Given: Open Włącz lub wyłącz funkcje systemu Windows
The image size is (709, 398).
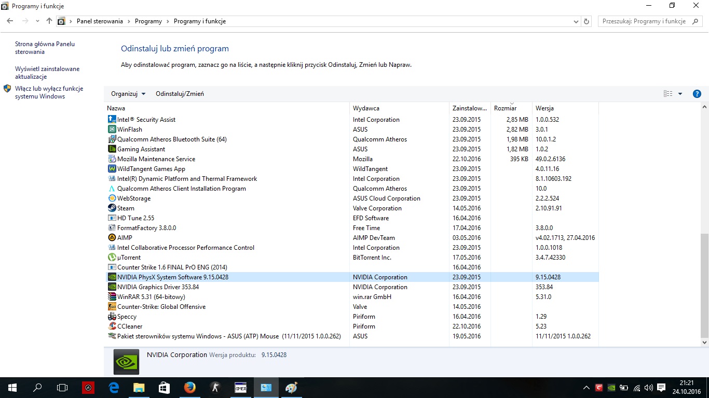Looking at the screenshot, I should click(x=49, y=93).
